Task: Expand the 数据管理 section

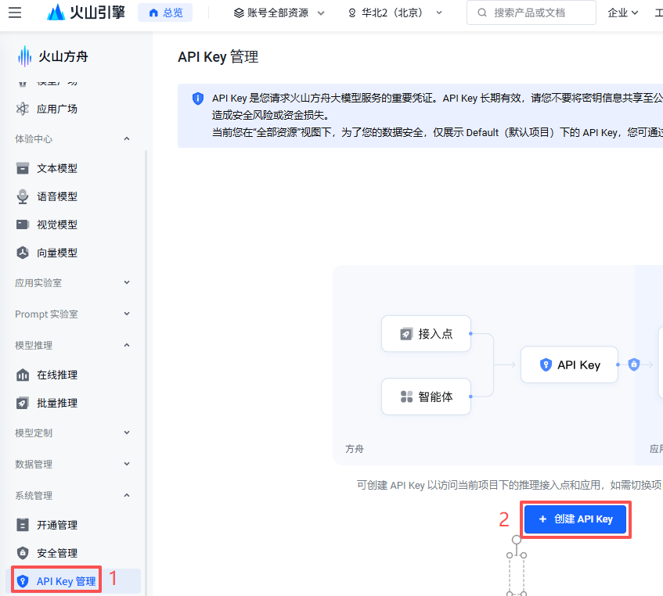Action: click(x=72, y=464)
